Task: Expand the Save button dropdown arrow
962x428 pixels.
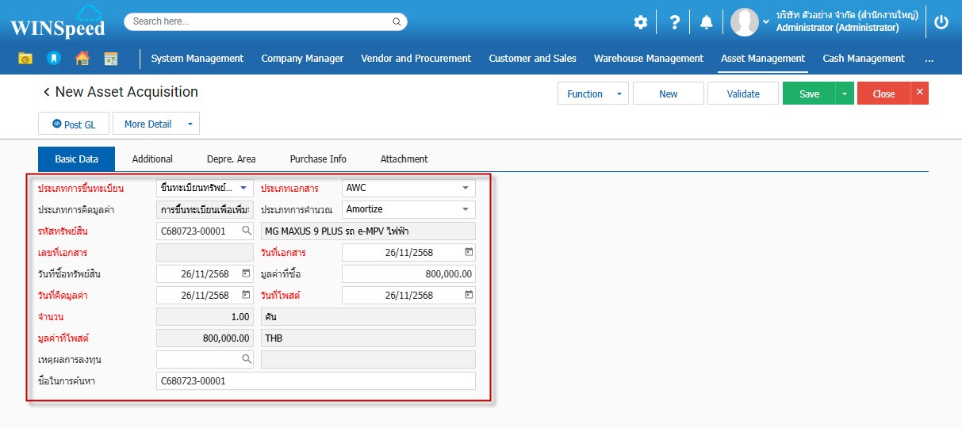Action: (845, 94)
